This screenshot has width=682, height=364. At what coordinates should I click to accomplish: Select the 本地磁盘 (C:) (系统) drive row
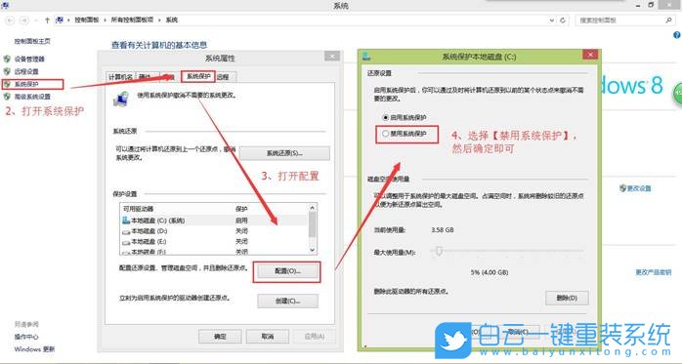coord(214,221)
